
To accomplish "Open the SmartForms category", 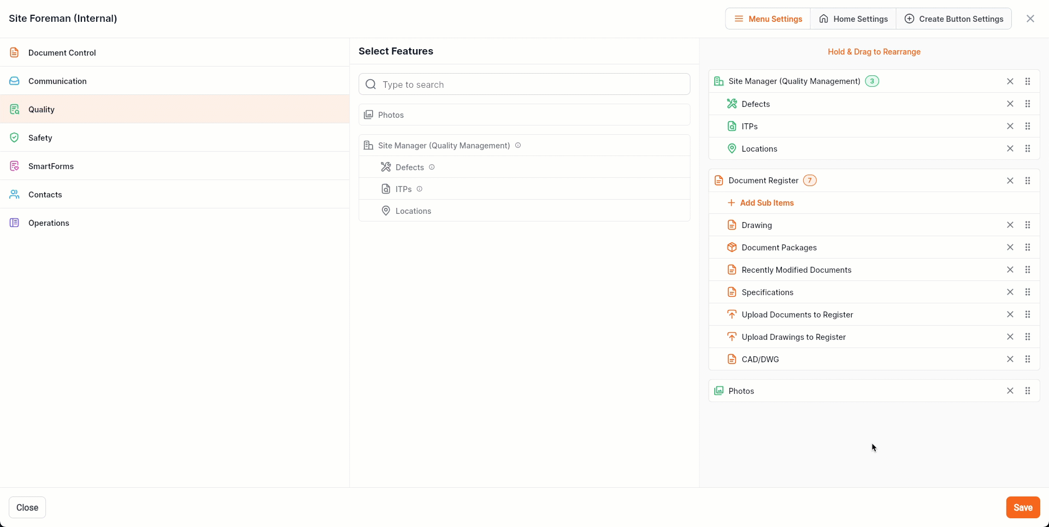I will [x=51, y=166].
